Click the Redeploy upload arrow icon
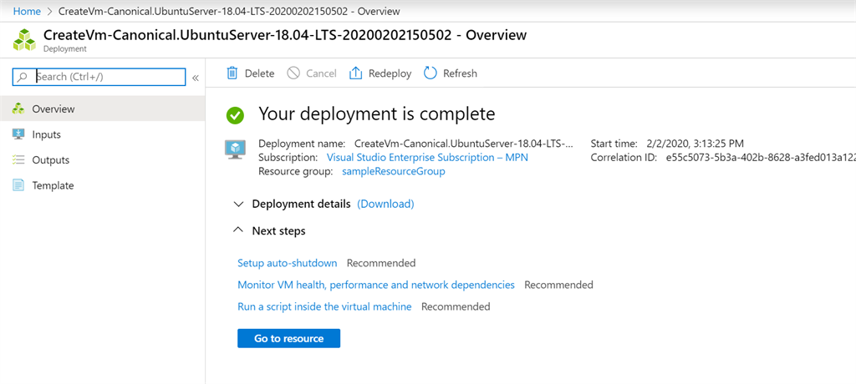The image size is (856, 384). [x=355, y=73]
